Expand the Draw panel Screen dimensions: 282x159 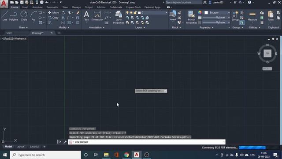(x=23, y=27)
